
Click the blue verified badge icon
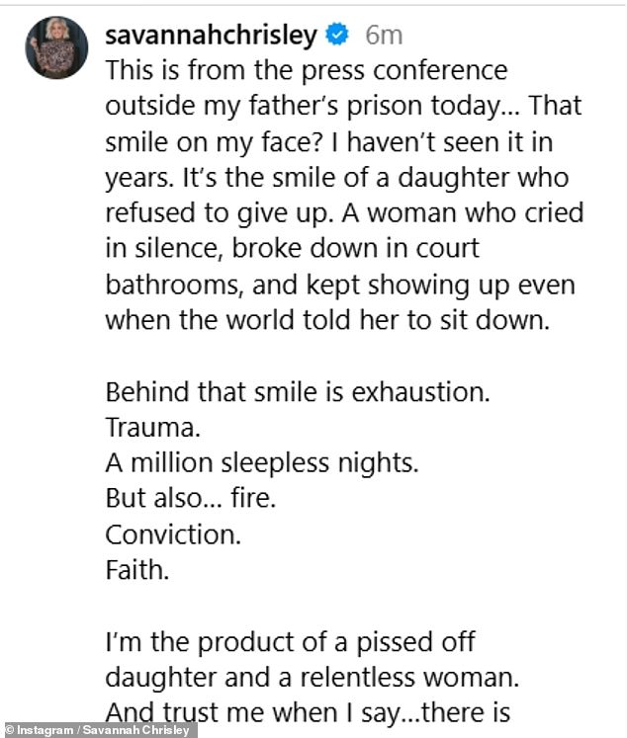click(337, 35)
